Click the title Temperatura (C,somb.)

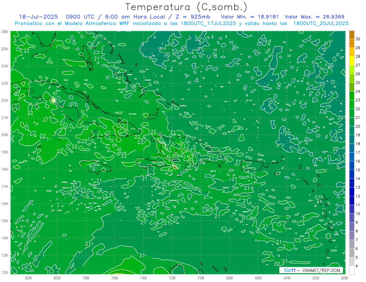coord(186,7)
